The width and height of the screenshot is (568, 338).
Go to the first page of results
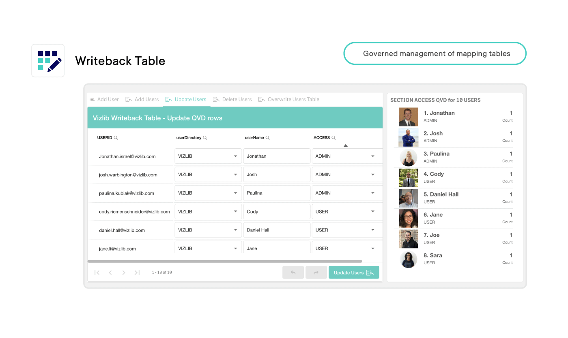click(x=97, y=273)
